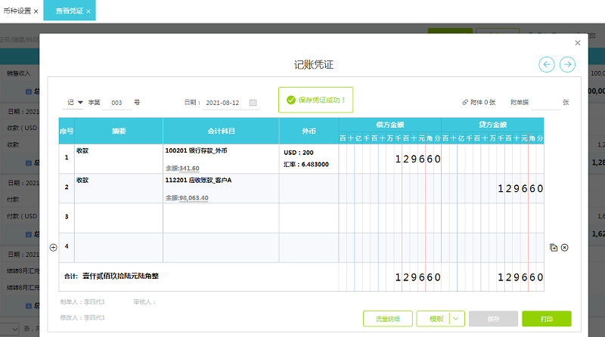Copy row 4 using the copy icon
The image size is (605, 337).
click(x=554, y=247)
